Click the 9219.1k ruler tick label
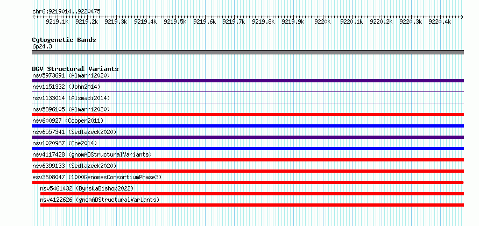Image resolution: width=479 pixels, height=226 pixels. tap(57, 22)
